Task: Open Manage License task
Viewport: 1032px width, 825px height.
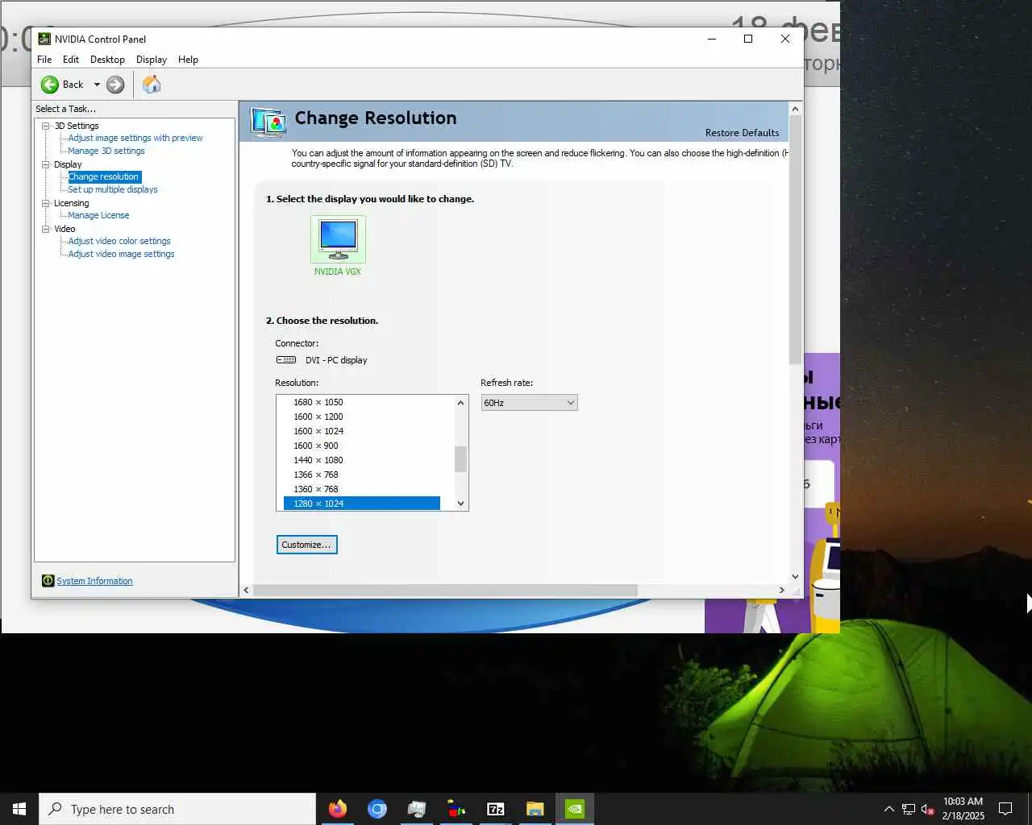Action: (98, 215)
